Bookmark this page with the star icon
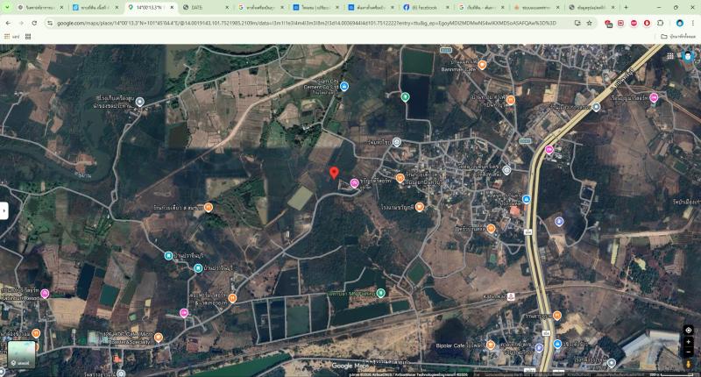 pyautogui.click(x=589, y=23)
